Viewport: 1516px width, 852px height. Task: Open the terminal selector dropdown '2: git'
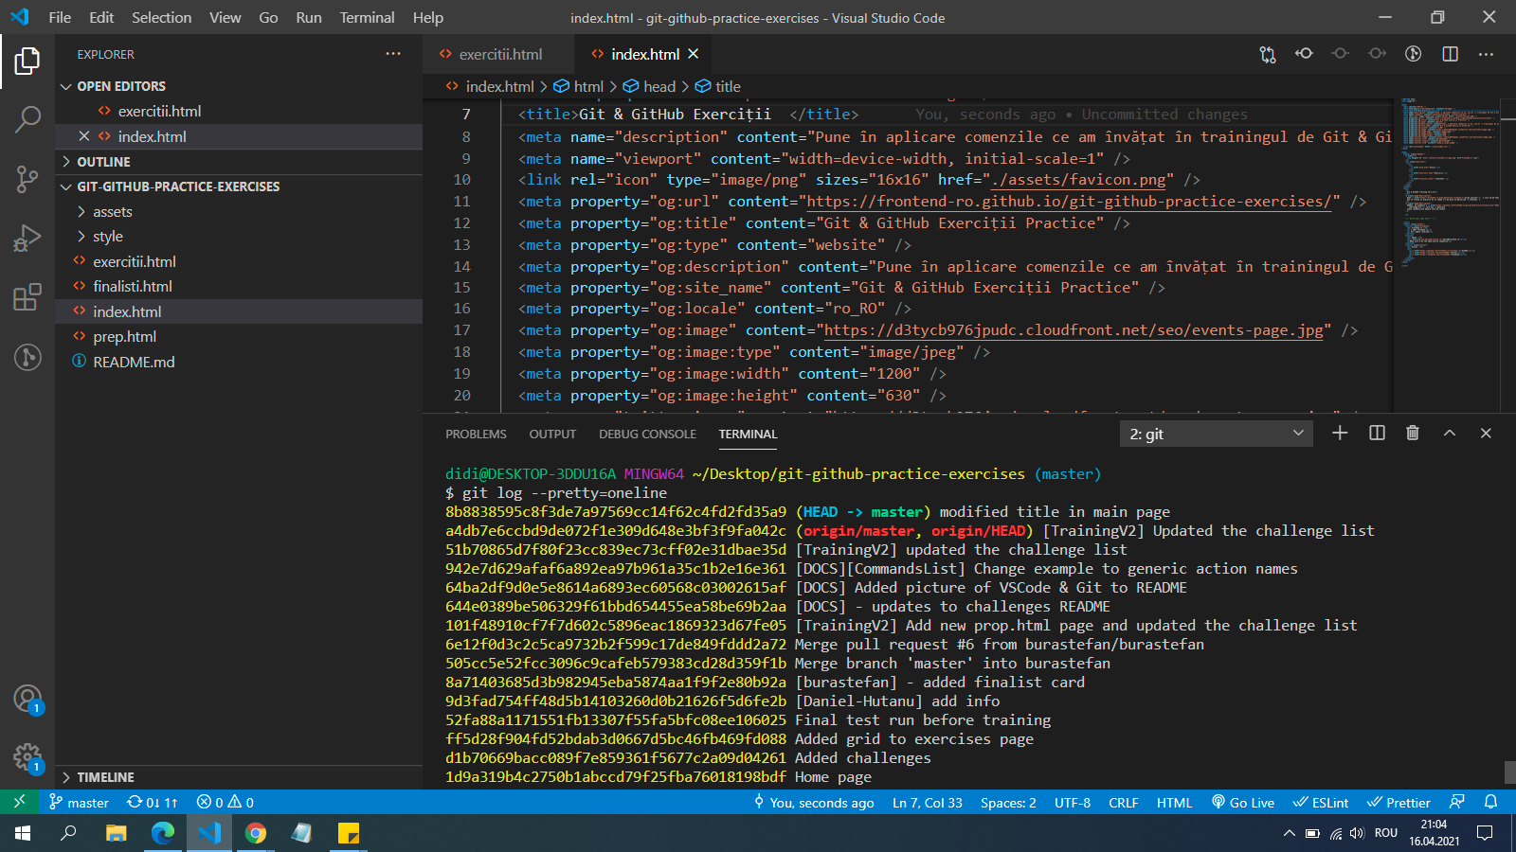coord(1217,434)
